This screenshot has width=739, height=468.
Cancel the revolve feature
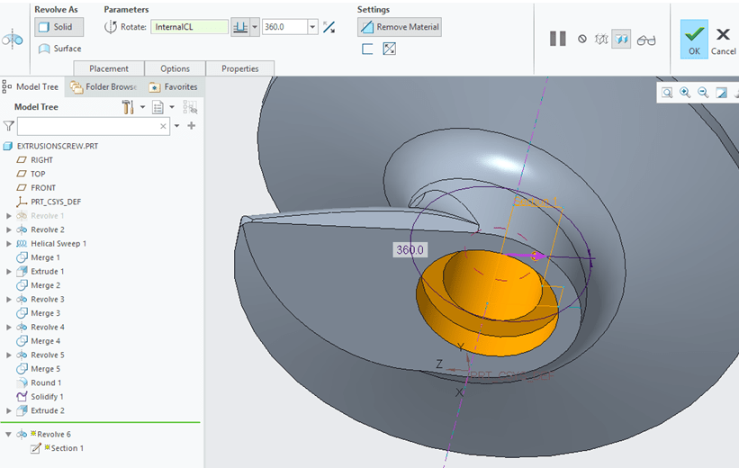(723, 40)
